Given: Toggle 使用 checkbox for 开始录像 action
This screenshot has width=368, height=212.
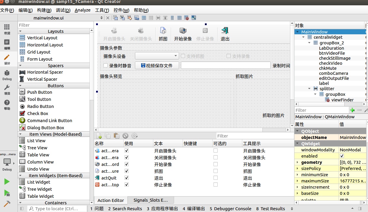Looking at the screenshot, I should (127, 164).
